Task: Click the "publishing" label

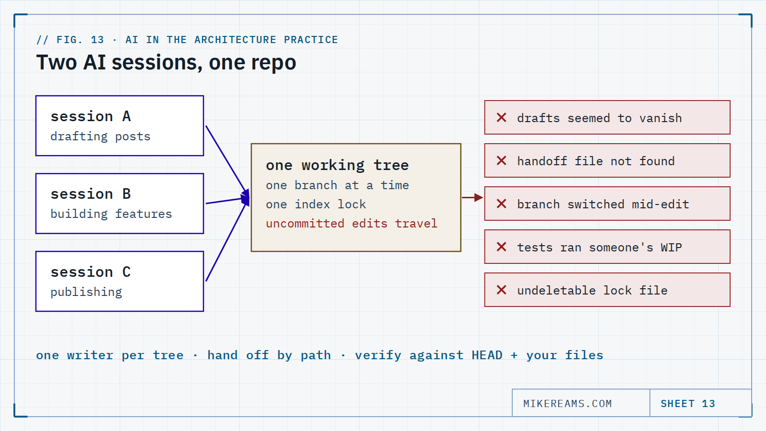Action: coord(86,292)
